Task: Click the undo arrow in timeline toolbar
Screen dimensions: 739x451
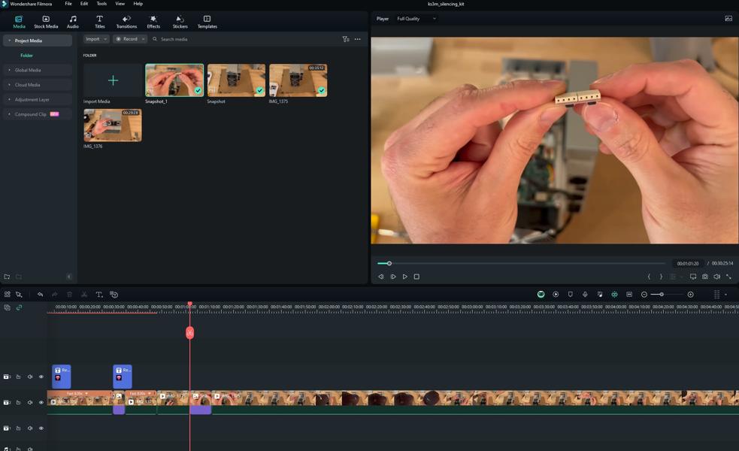Action: tap(40, 295)
